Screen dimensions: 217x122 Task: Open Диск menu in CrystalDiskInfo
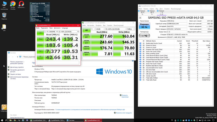(161, 9)
